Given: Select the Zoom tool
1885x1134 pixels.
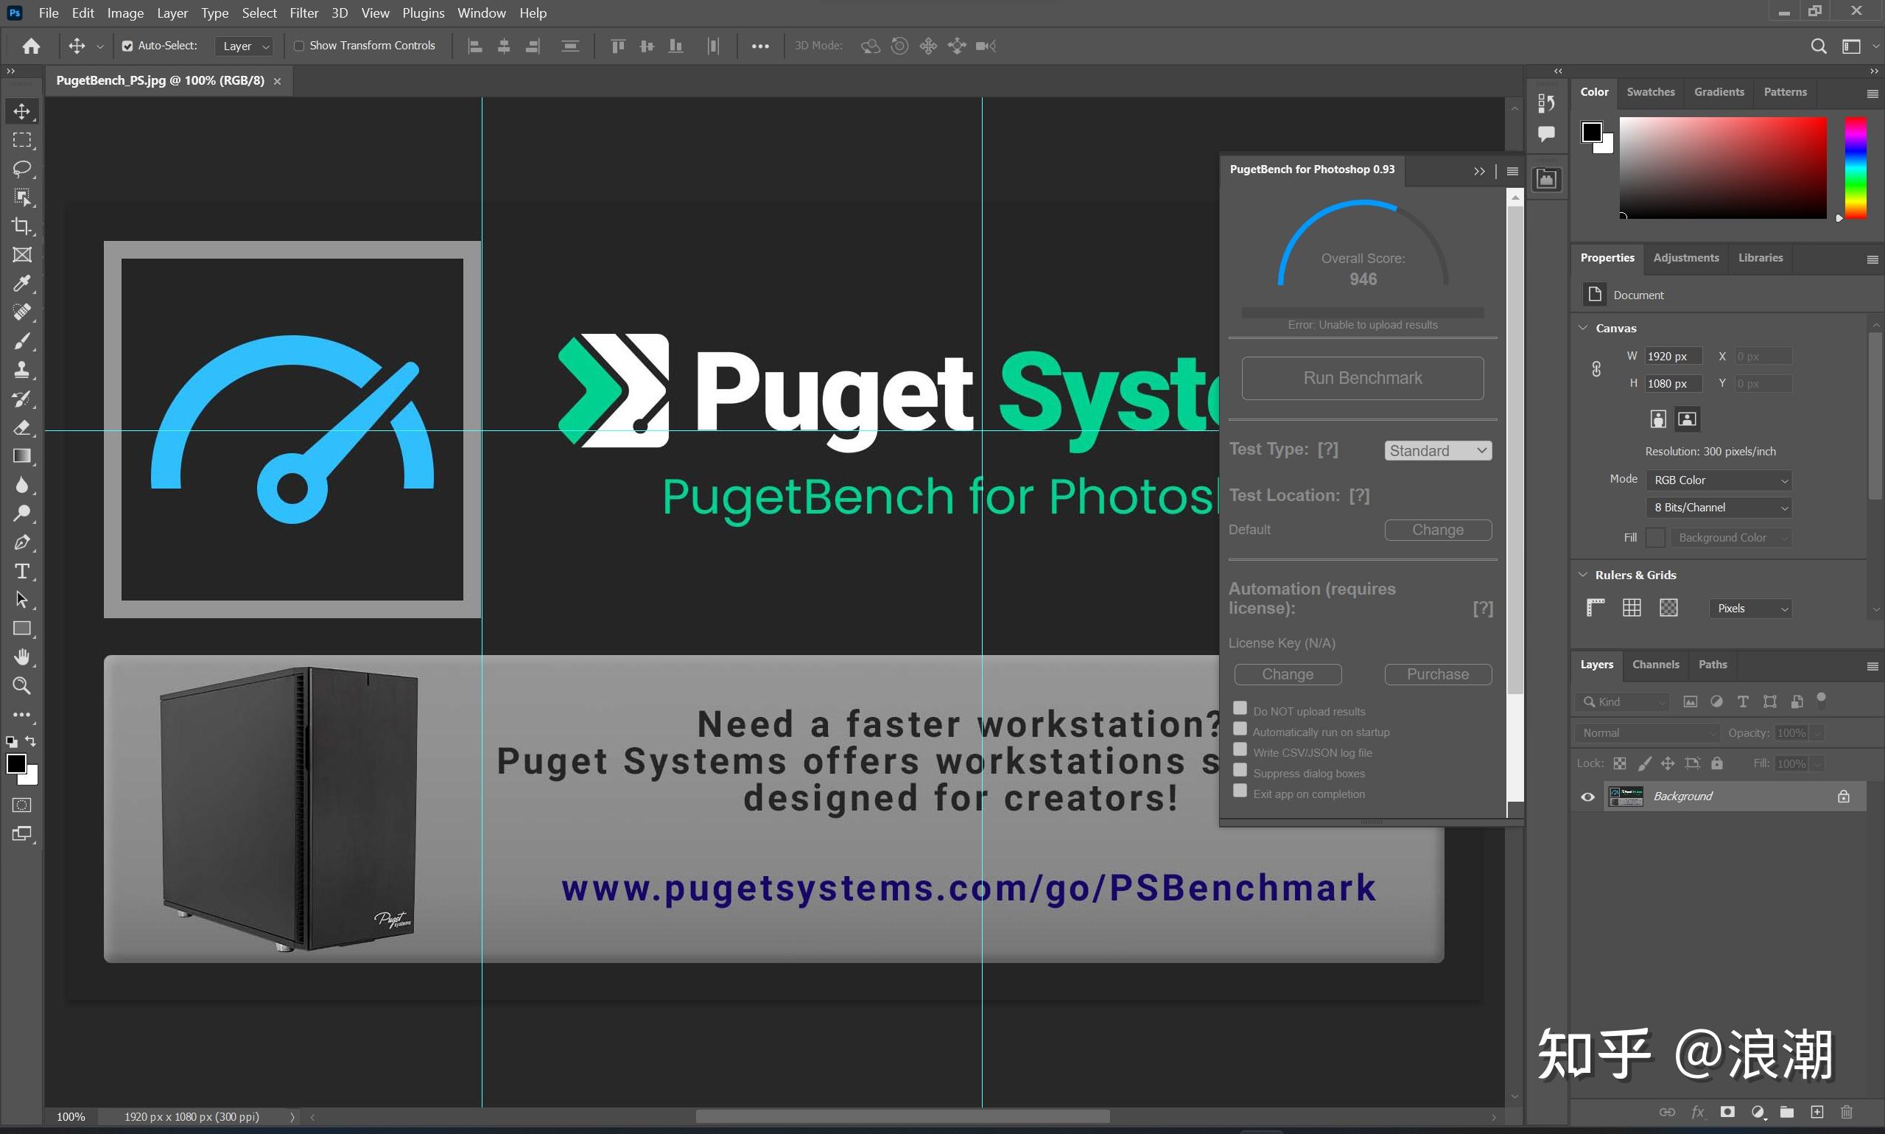Looking at the screenshot, I should click(22, 686).
